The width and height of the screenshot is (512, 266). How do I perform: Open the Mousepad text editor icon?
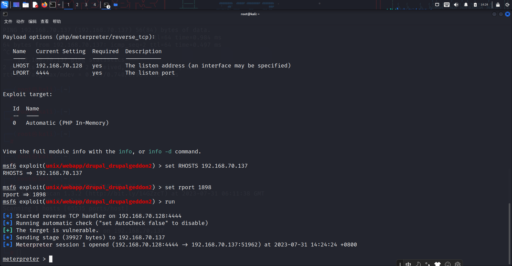click(36, 5)
